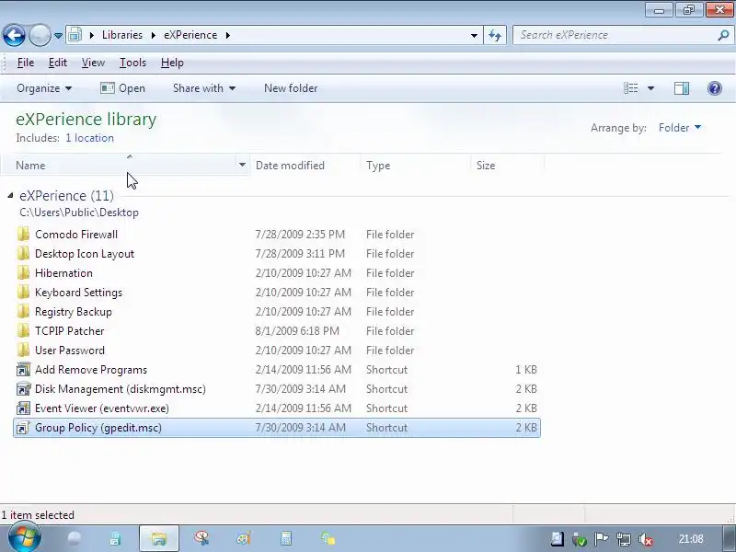Sort by the Name column header
The width and height of the screenshot is (736, 552).
coord(124,166)
